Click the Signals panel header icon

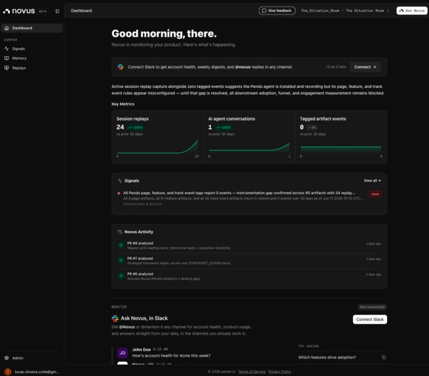coord(120,180)
